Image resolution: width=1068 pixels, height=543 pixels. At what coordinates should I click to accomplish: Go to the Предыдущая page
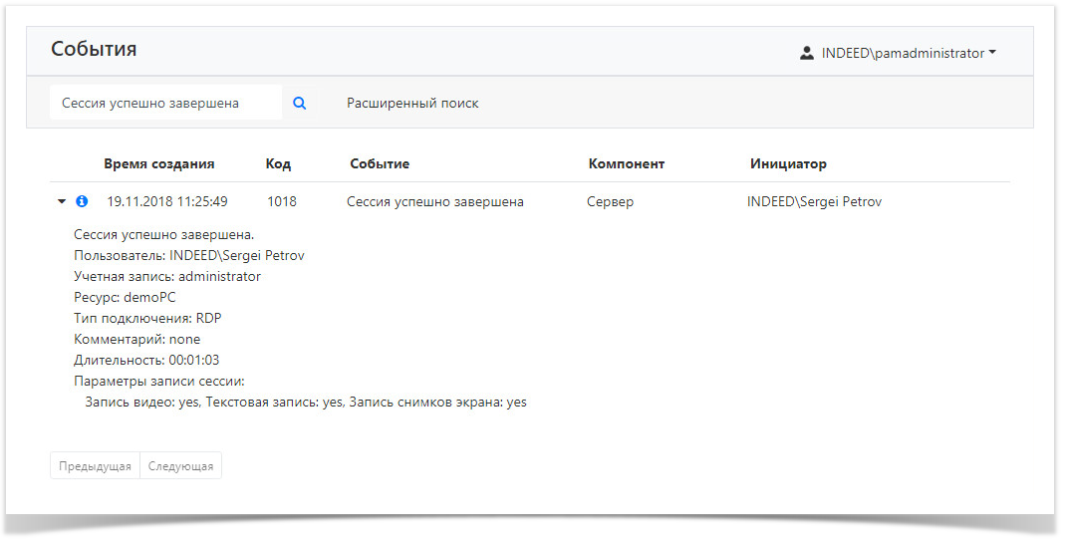coord(95,466)
